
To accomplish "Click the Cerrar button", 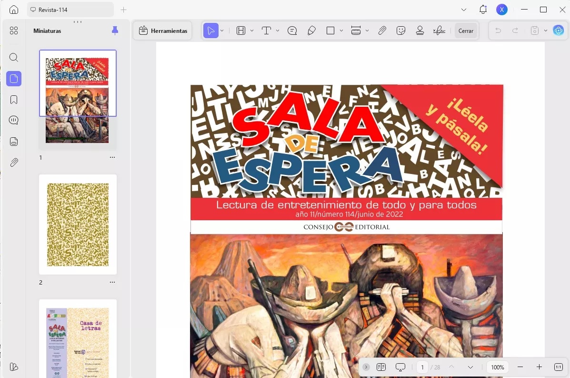I will click(466, 31).
